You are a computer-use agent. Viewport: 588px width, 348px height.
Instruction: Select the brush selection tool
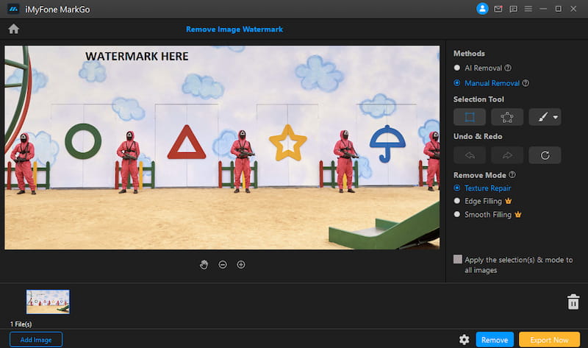[542, 117]
